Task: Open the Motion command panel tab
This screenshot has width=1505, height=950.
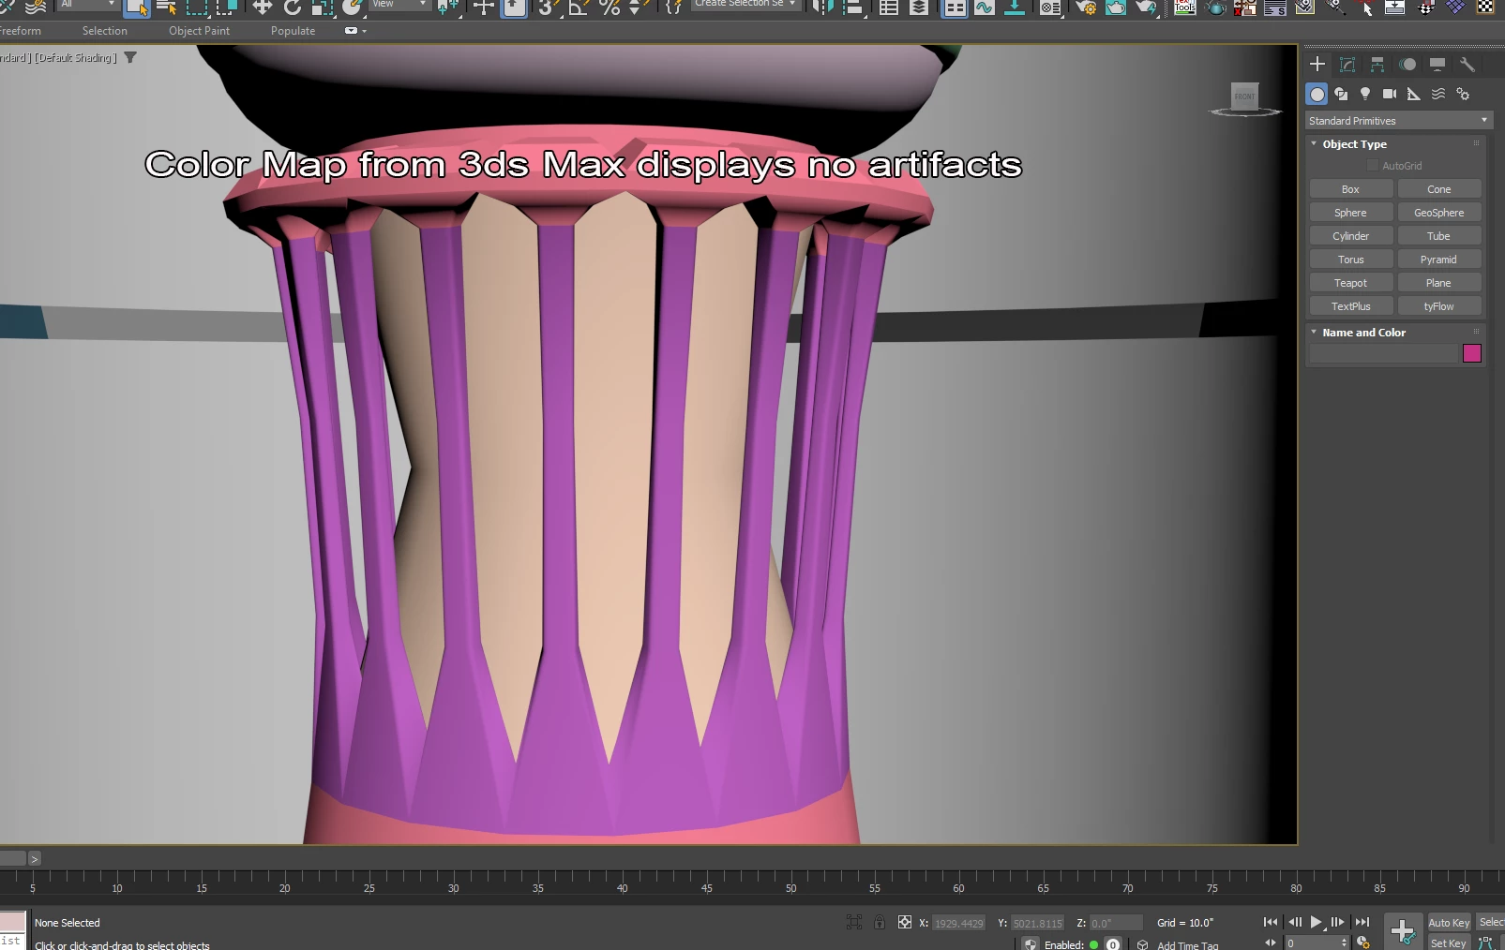Action: click(x=1407, y=64)
